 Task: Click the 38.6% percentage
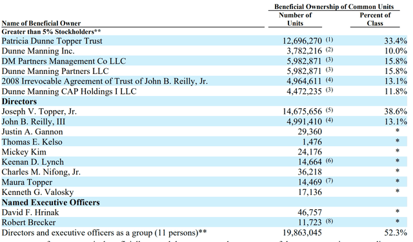coord(396,111)
